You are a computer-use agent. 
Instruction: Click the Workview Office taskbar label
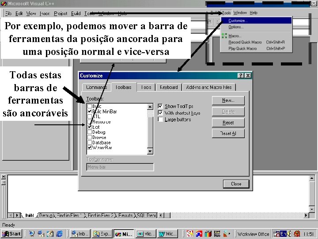pos(253,234)
